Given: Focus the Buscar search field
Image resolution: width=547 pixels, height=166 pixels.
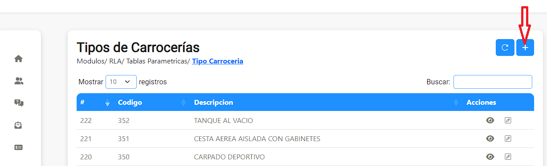Looking at the screenshot, I should pos(493,82).
